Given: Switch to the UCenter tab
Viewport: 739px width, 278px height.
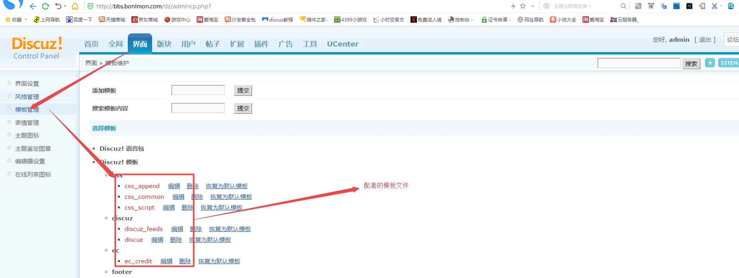Looking at the screenshot, I should 343,44.
